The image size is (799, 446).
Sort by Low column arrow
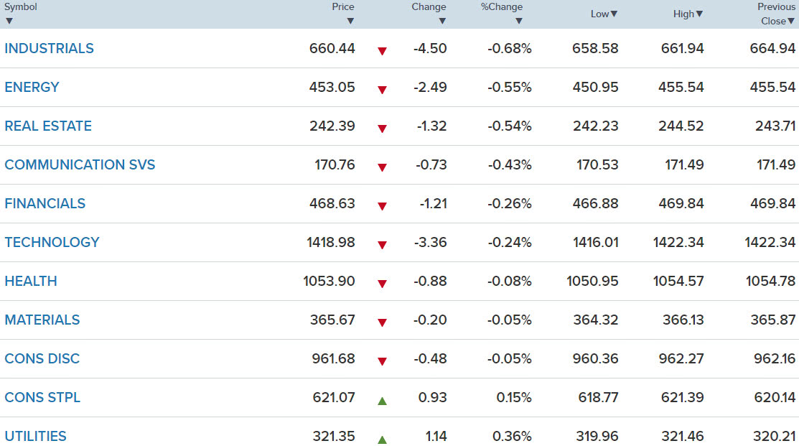(614, 14)
